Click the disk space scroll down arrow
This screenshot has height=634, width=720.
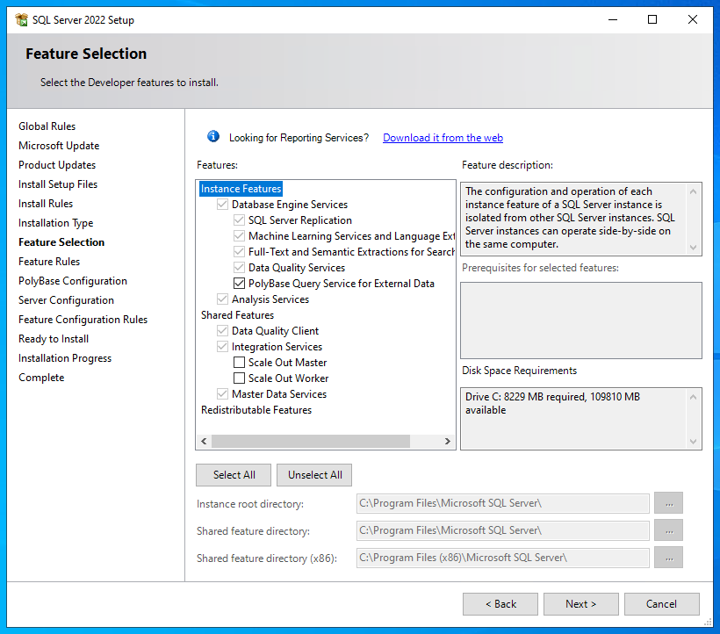694,442
